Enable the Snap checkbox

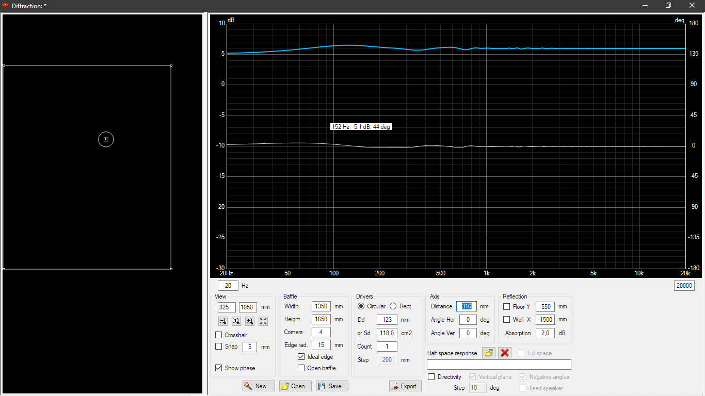tap(219, 346)
